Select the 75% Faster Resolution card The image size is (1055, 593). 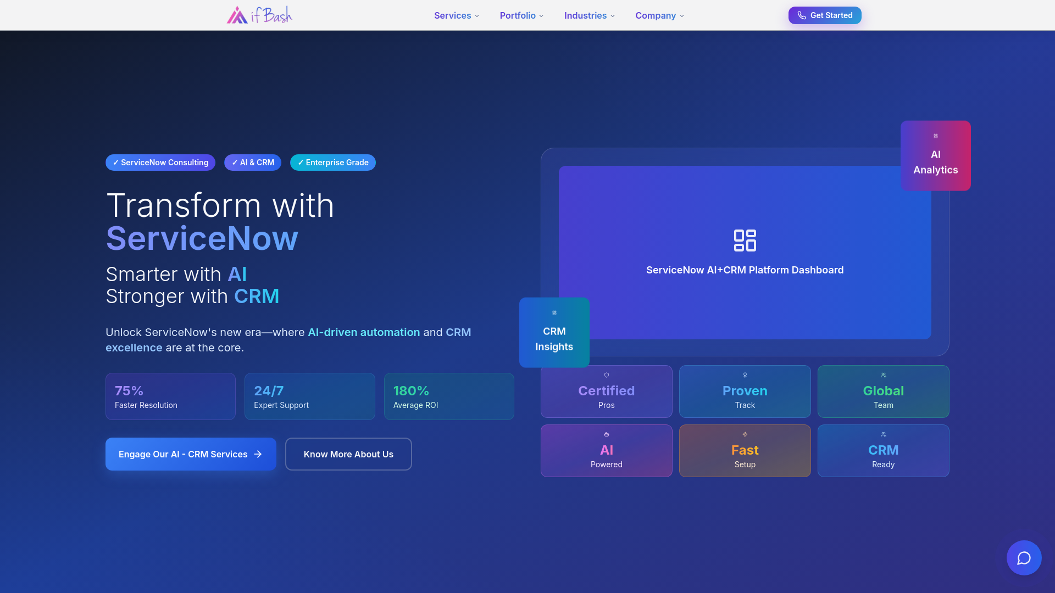point(170,396)
